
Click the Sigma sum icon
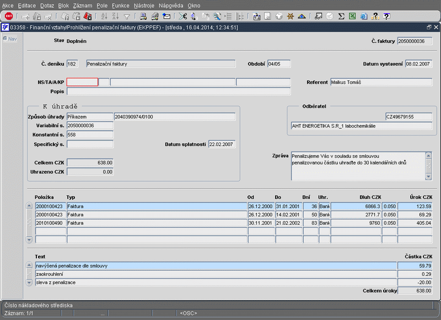coord(341,17)
